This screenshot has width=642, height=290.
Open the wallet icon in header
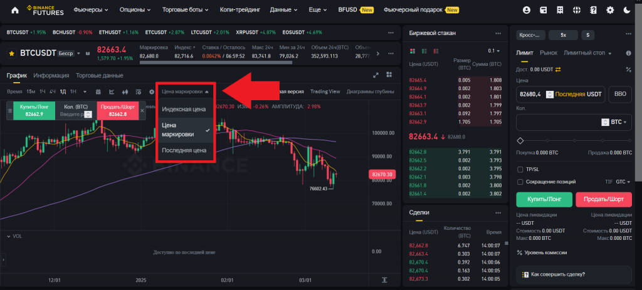(x=544, y=10)
